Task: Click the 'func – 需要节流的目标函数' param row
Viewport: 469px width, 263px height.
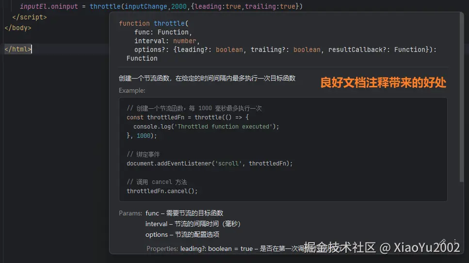Action: [x=184, y=213]
